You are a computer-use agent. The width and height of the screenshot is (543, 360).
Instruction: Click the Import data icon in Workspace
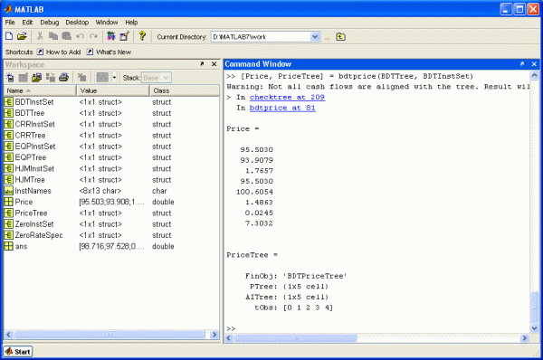37,78
